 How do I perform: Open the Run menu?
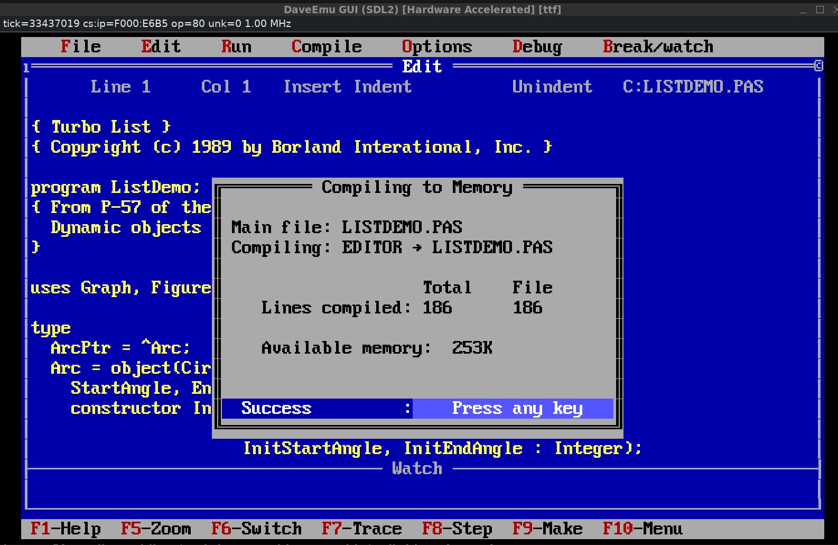pyautogui.click(x=236, y=47)
